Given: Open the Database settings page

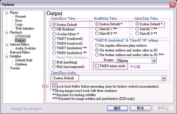Looking at the screenshot, I should pos(21,64).
